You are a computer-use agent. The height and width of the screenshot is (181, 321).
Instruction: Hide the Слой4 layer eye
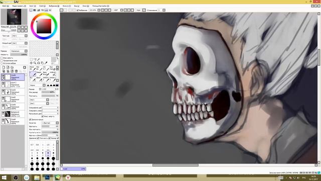coord(3,120)
